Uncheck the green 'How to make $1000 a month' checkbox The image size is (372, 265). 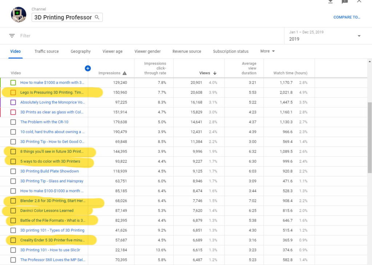13,83
